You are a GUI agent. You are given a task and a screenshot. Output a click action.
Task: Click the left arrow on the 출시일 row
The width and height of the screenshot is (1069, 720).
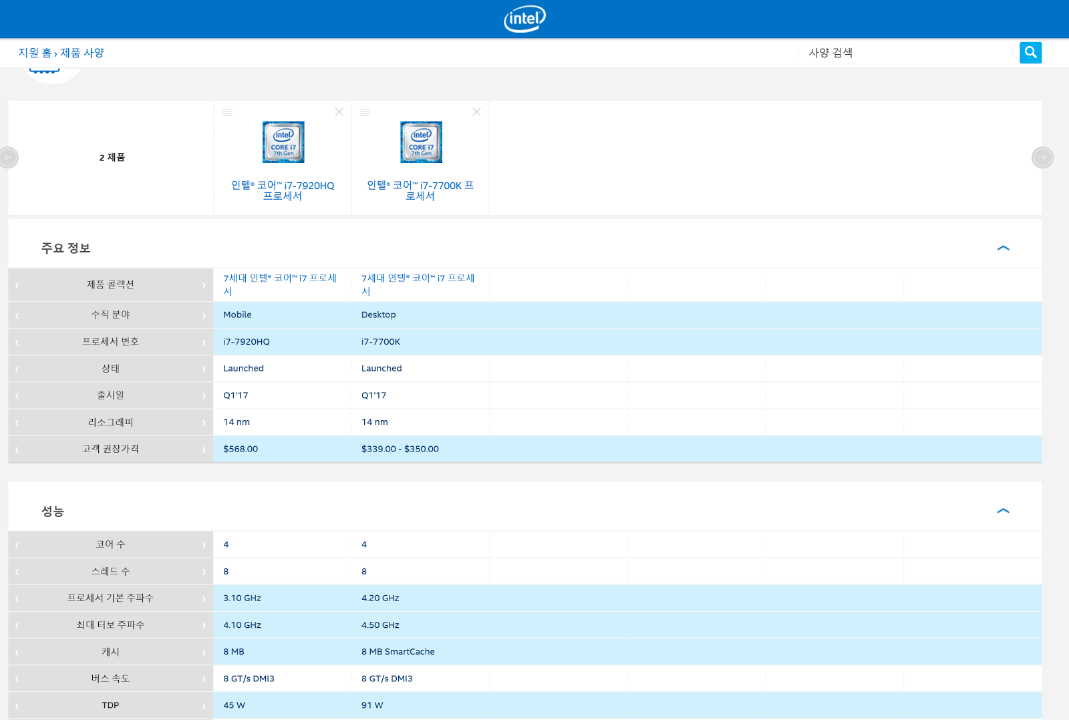pos(17,395)
